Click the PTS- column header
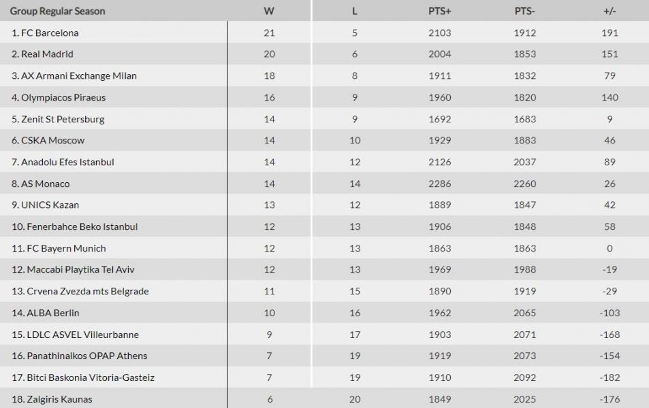The image size is (649, 408). (x=525, y=11)
